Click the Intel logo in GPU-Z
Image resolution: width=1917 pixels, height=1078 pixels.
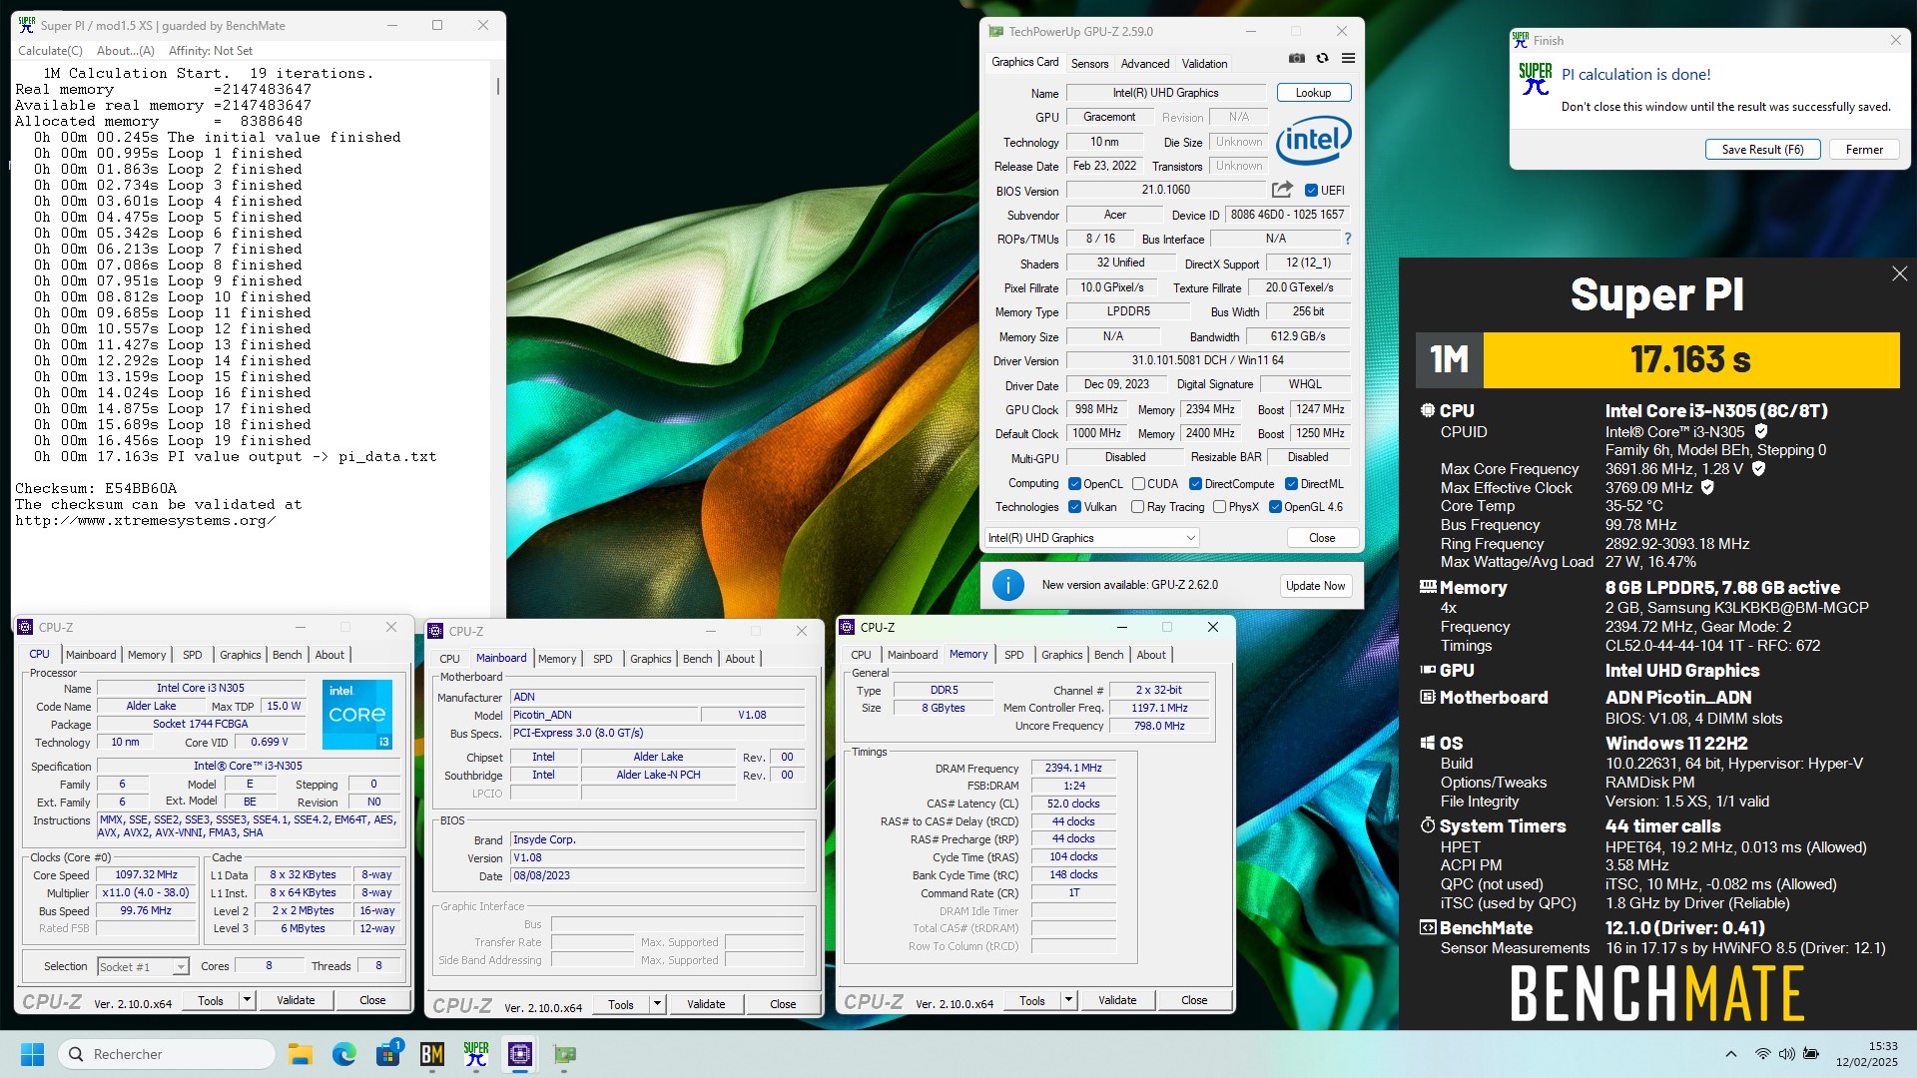pyautogui.click(x=1314, y=140)
